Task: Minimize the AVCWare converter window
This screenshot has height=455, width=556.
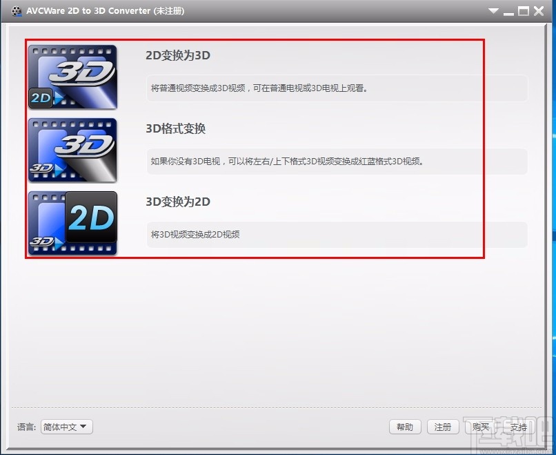Action: tap(508, 10)
